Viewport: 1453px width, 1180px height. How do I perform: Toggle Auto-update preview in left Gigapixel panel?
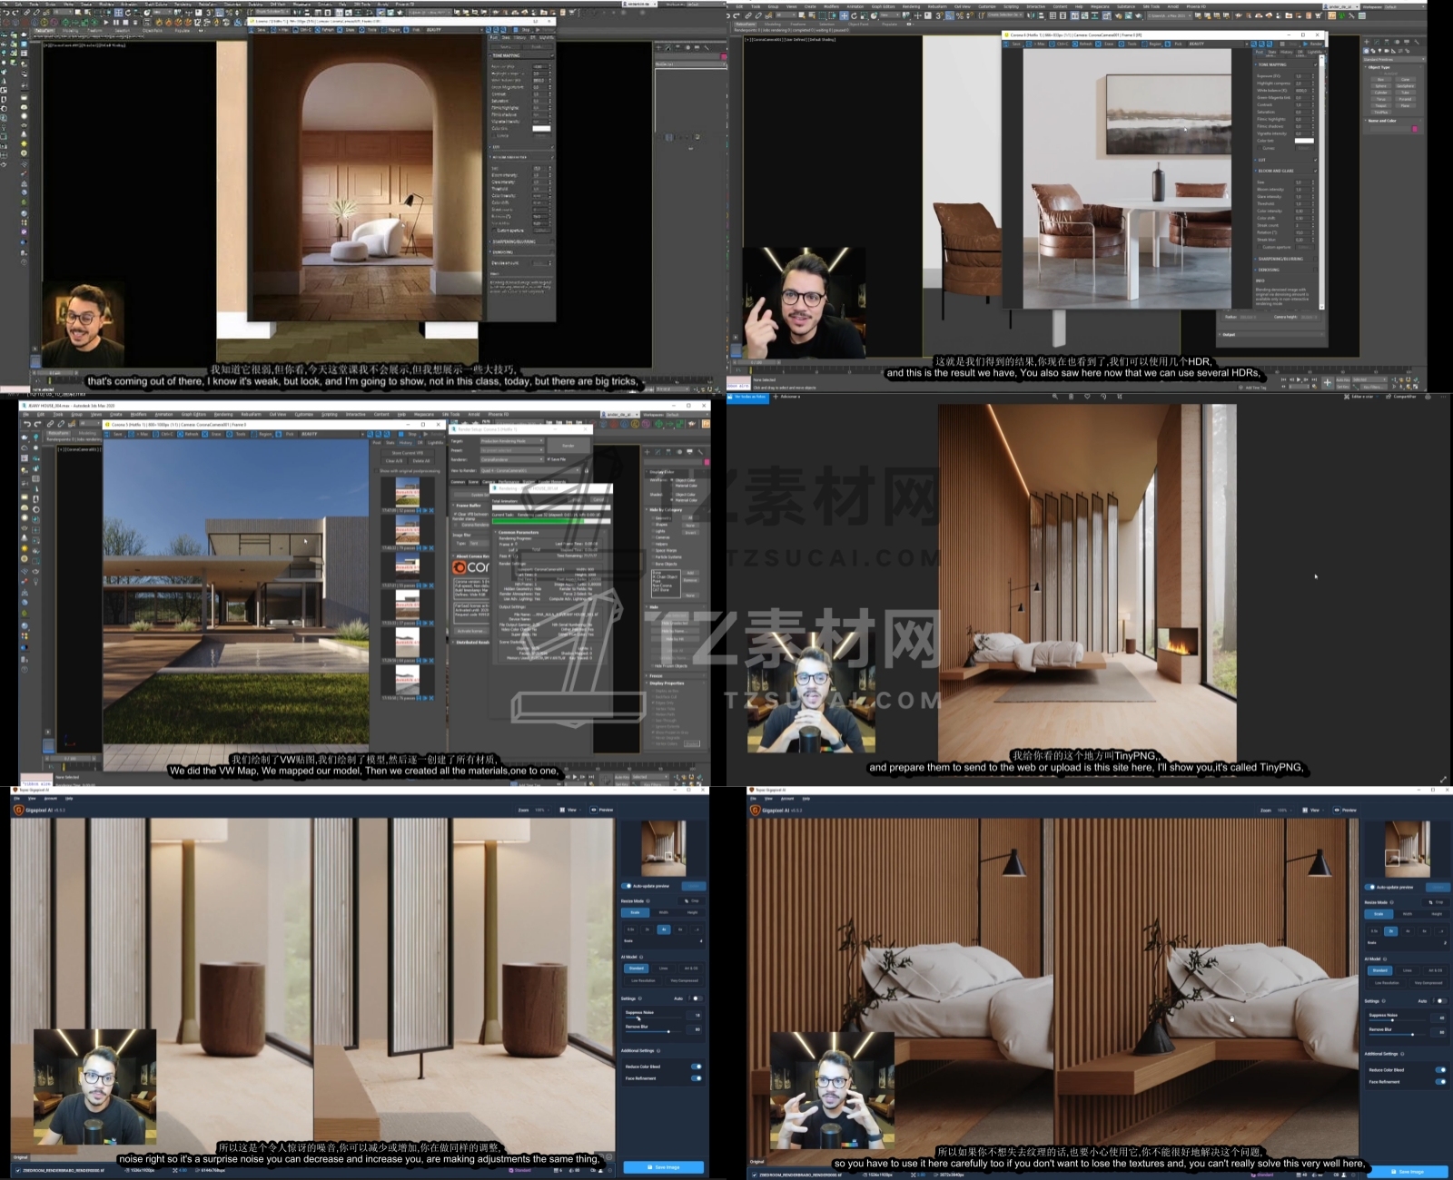(628, 886)
